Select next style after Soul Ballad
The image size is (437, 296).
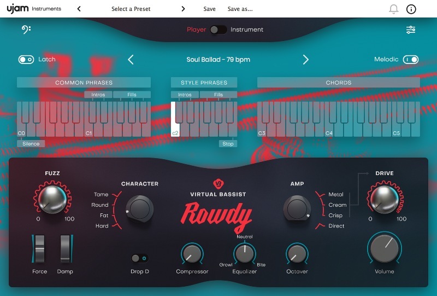coord(306,60)
